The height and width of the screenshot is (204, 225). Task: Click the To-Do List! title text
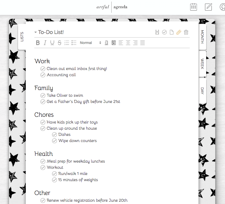(51, 32)
